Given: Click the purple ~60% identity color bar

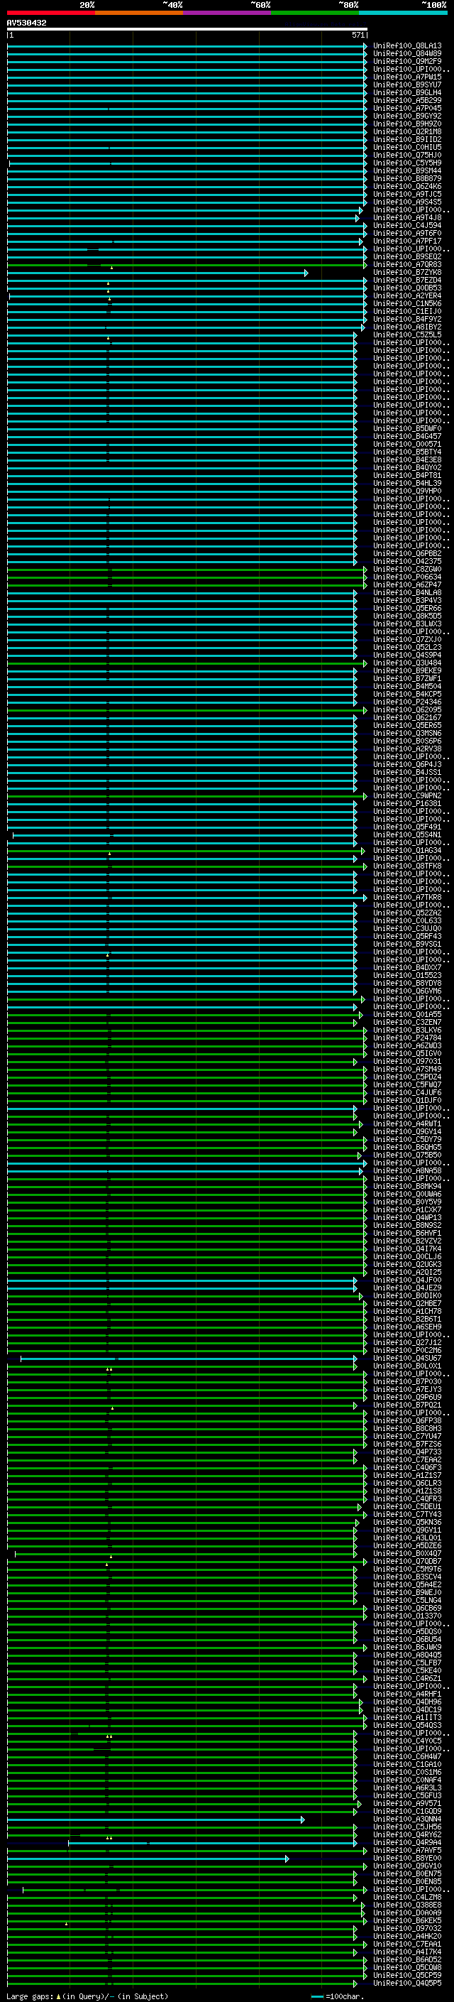Looking at the screenshot, I should [x=226, y=13].
